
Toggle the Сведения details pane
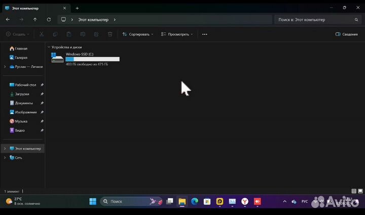pyautogui.click(x=346, y=34)
